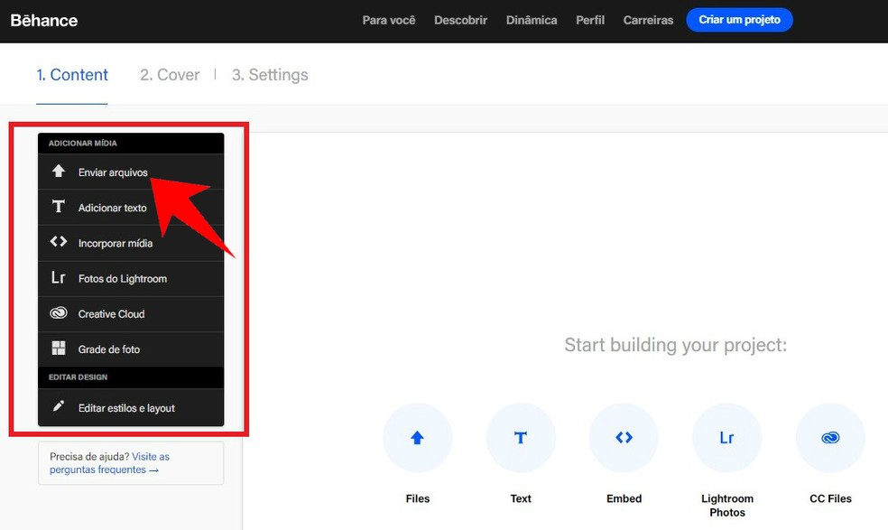888x530 pixels.
Task: Open the Perfil menu item
Action: click(x=589, y=19)
